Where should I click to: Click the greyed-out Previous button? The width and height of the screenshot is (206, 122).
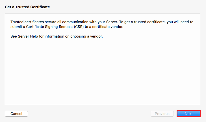pos(162,114)
